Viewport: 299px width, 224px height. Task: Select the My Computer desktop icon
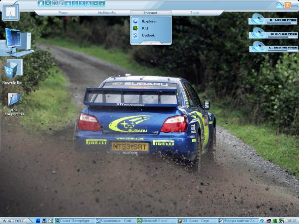pos(18,43)
